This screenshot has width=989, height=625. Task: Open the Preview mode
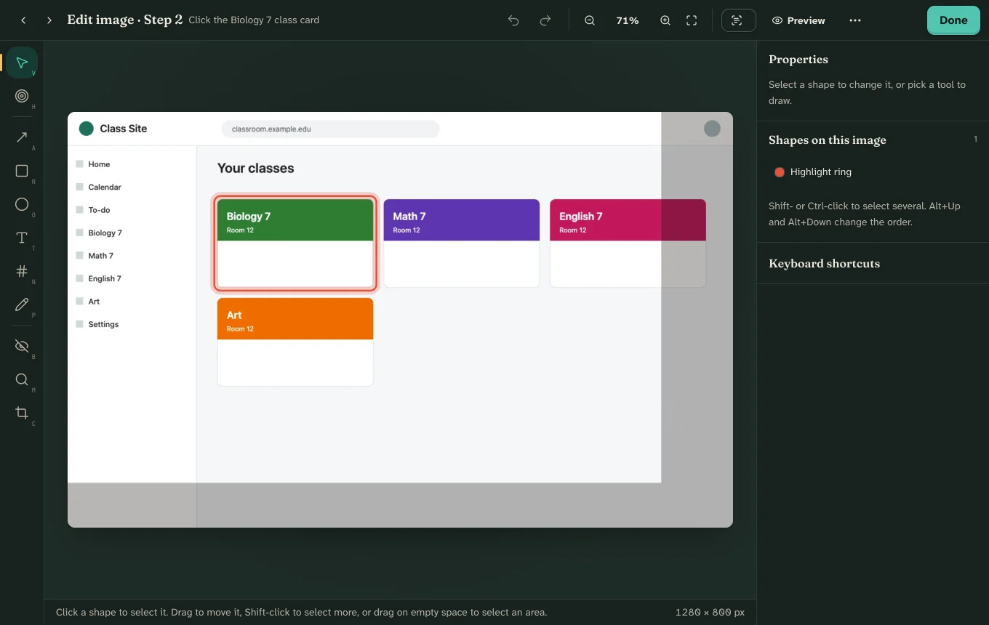coord(798,20)
